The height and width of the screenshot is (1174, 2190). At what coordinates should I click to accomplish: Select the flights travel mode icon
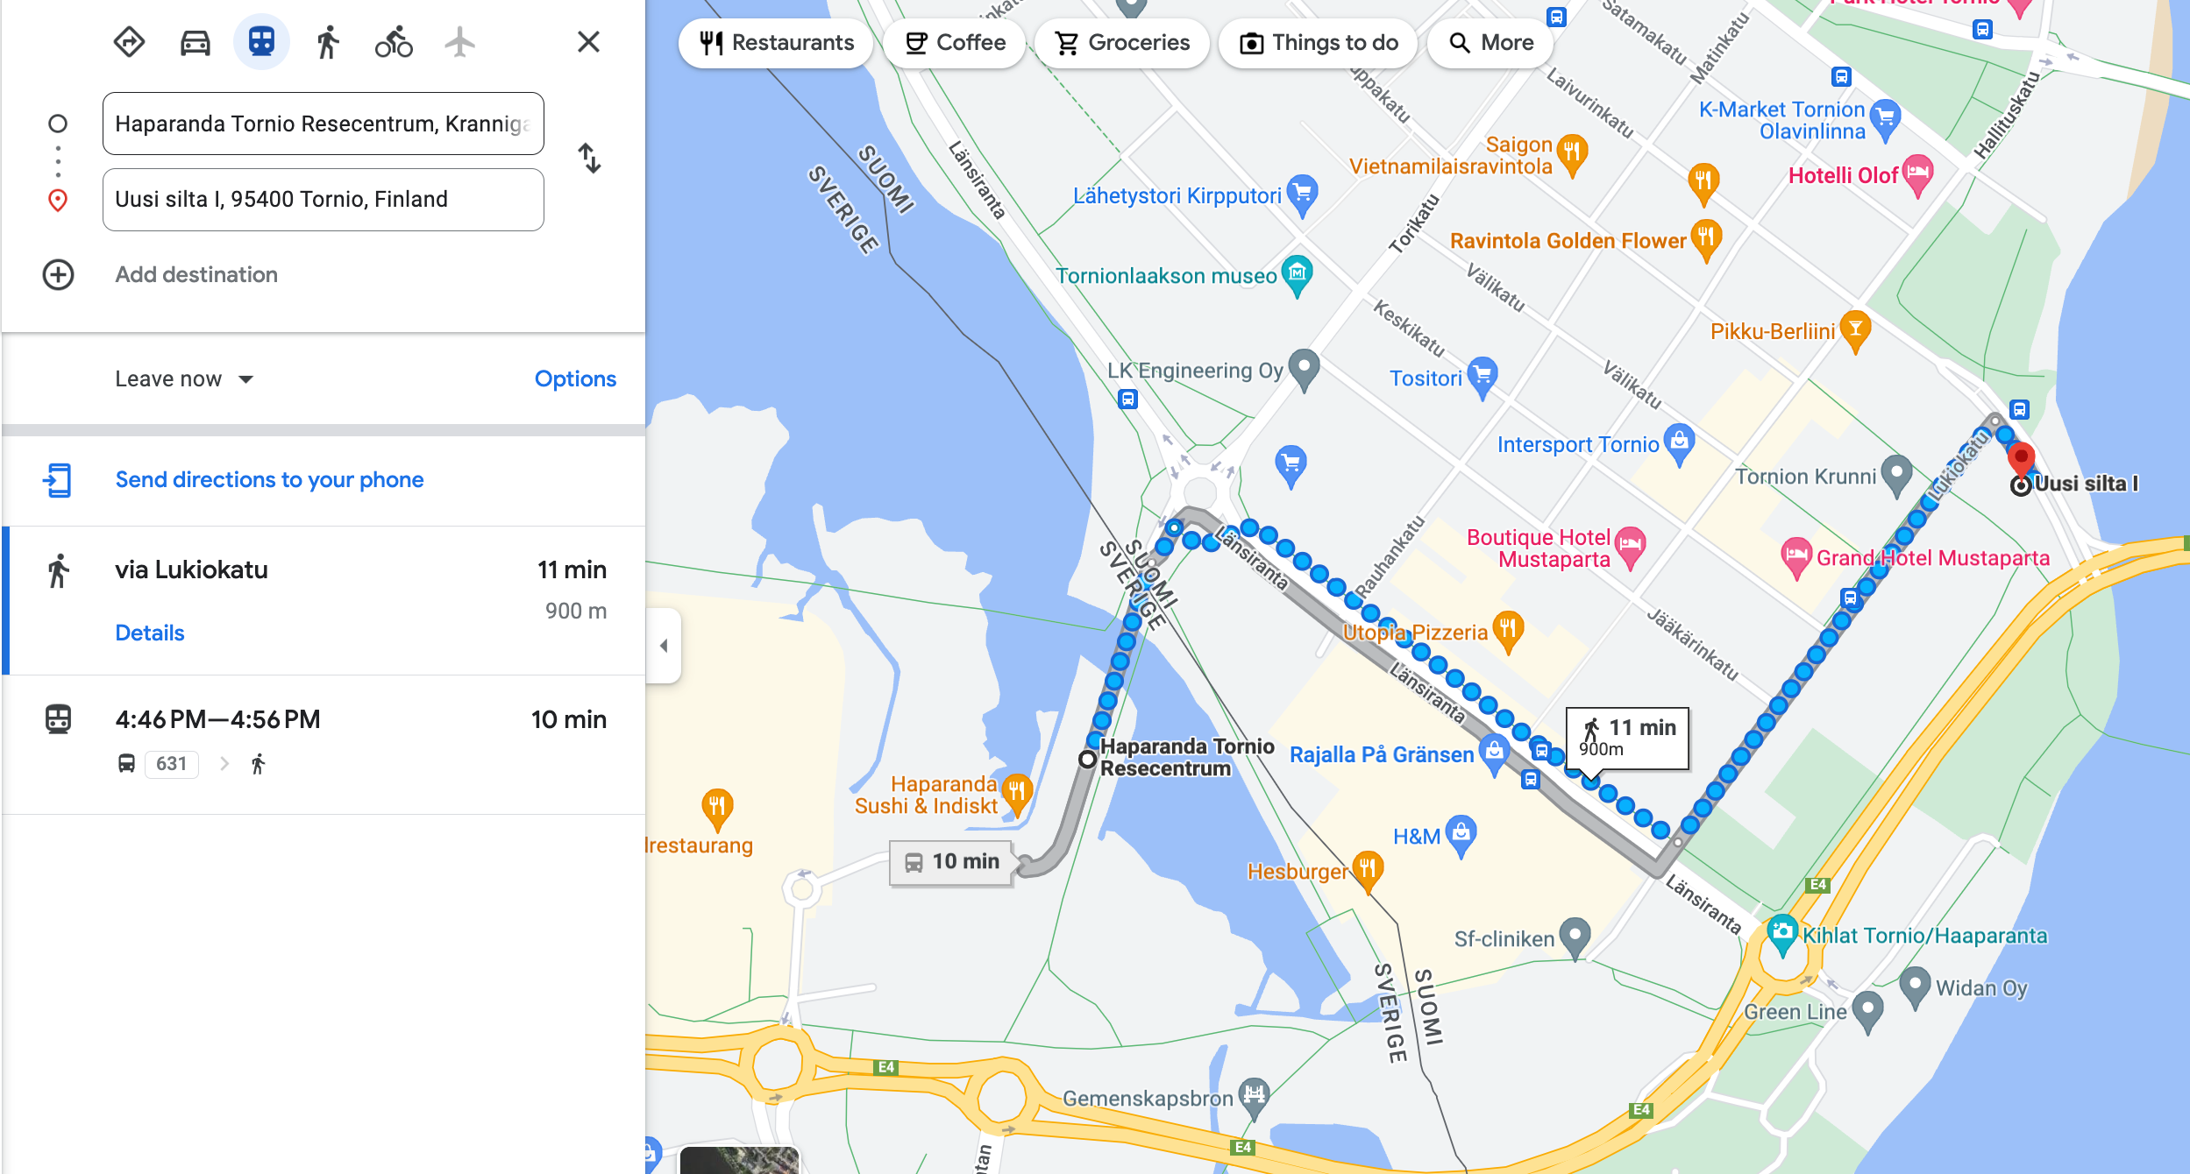(459, 42)
